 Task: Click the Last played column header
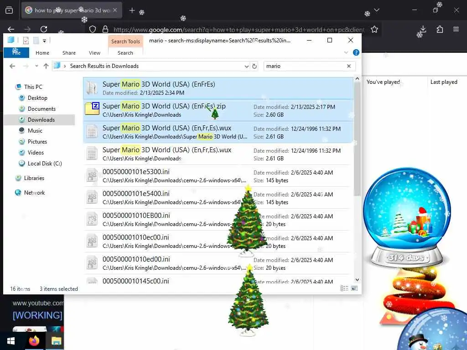(444, 82)
